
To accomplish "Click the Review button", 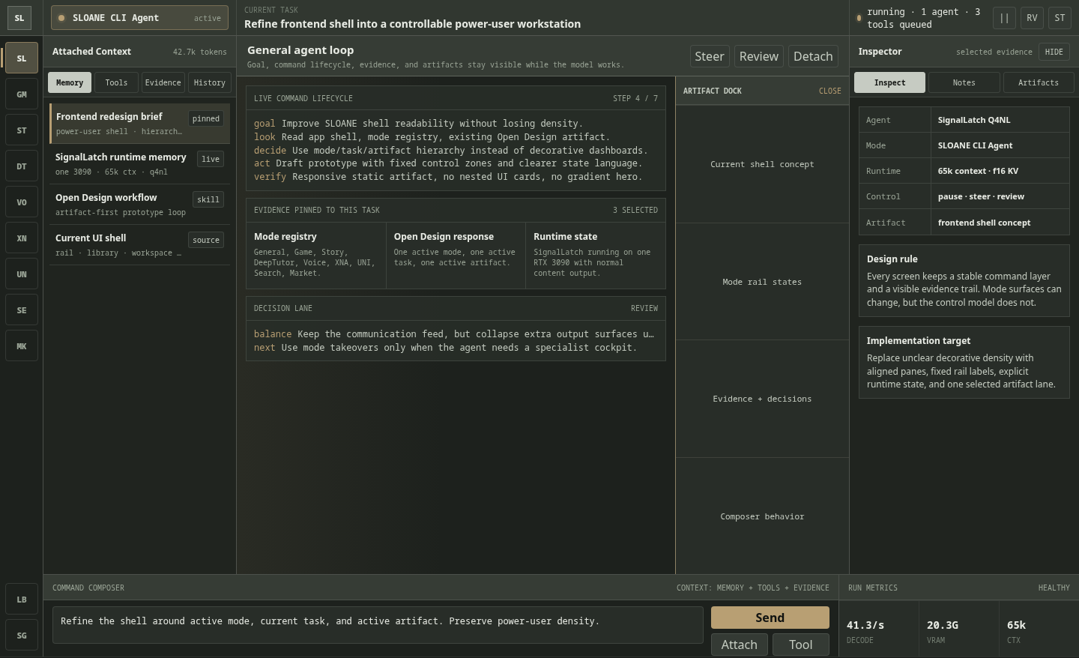I will 758,56.
